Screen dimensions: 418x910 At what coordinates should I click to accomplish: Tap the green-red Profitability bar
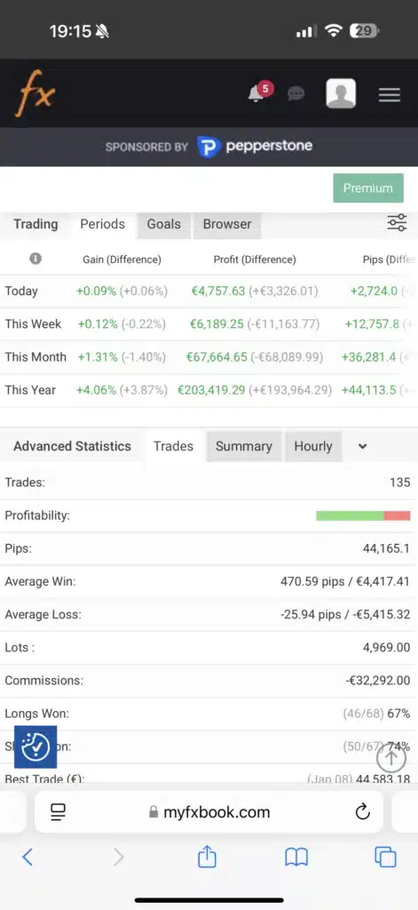click(363, 515)
